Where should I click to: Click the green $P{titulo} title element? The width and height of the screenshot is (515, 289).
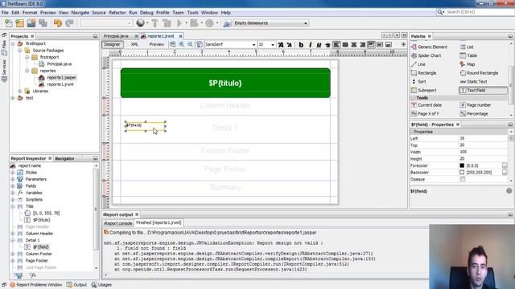225,83
